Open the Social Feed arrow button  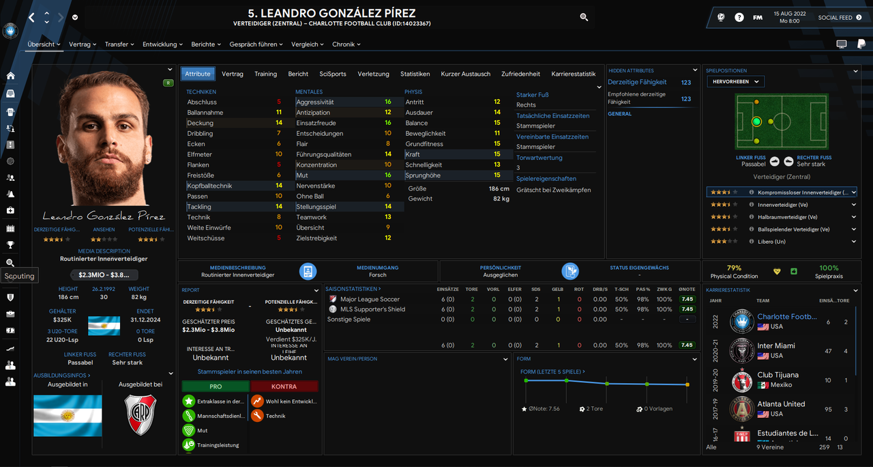click(x=859, y=18)
